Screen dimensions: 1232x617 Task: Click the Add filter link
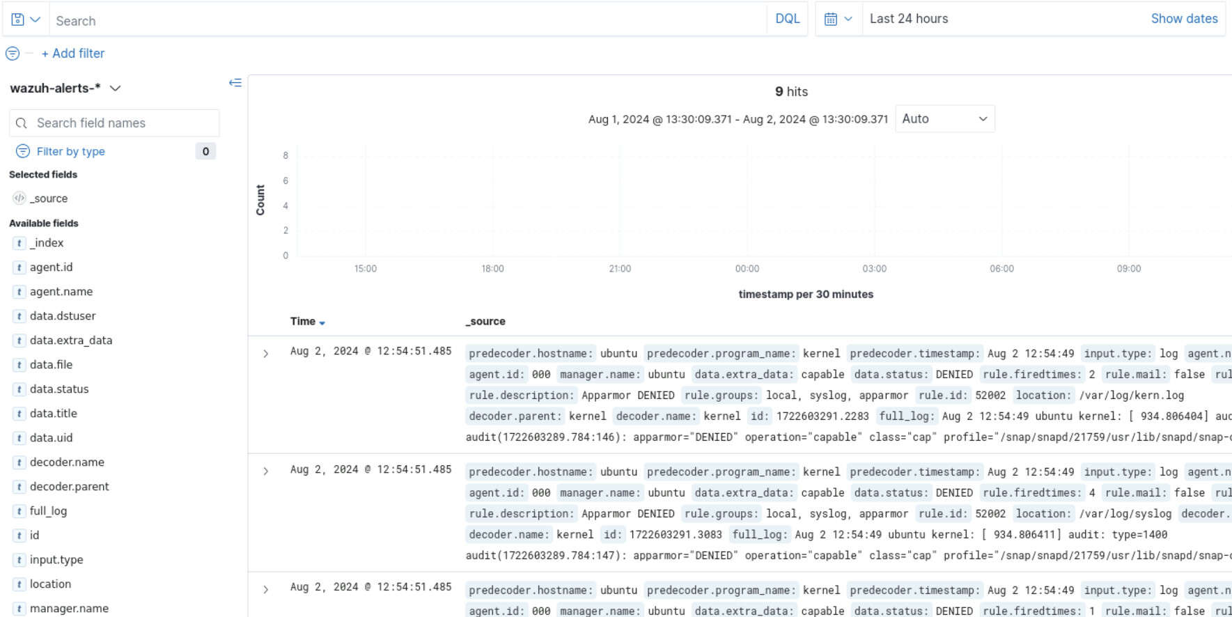tap(73, 54)
